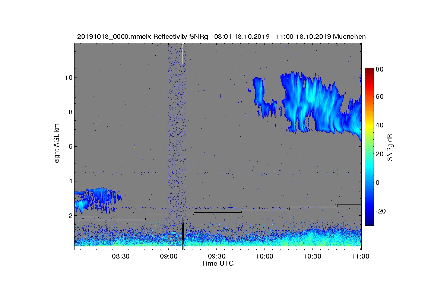Click the colorbar value 40
Viewport: 447px width, 298px height.
point(380,125)
